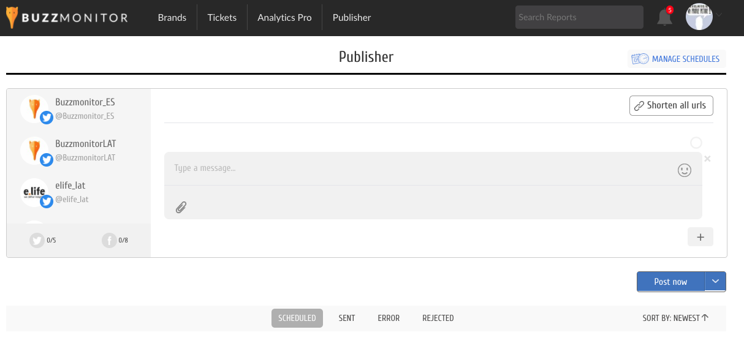Switch to the Sent tab

(x=347, y=318)
